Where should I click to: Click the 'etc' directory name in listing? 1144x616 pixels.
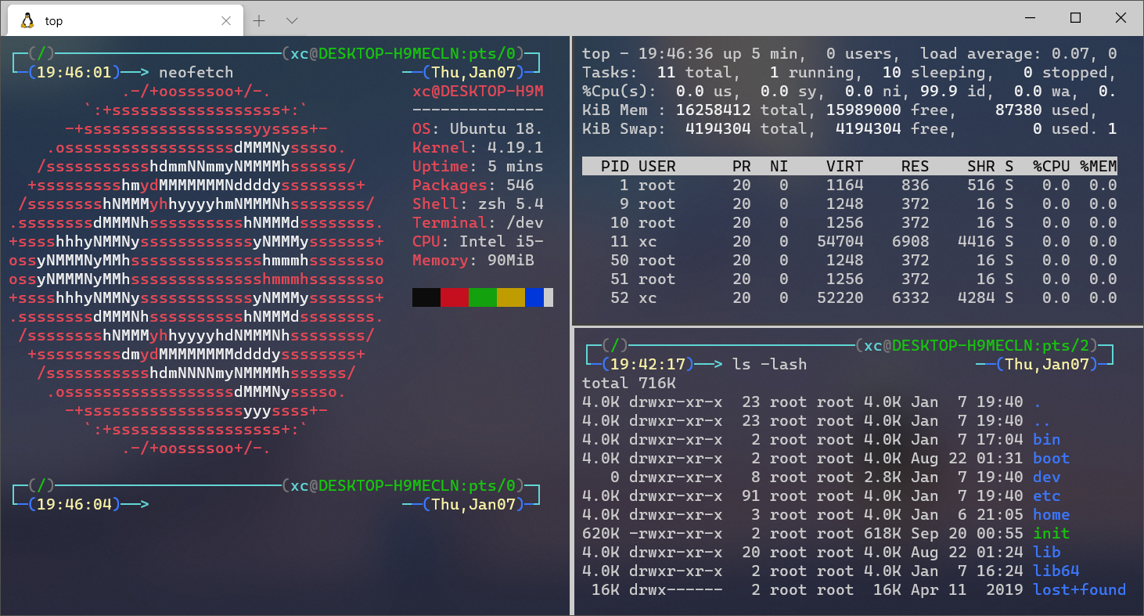(x=1047, y=495)
